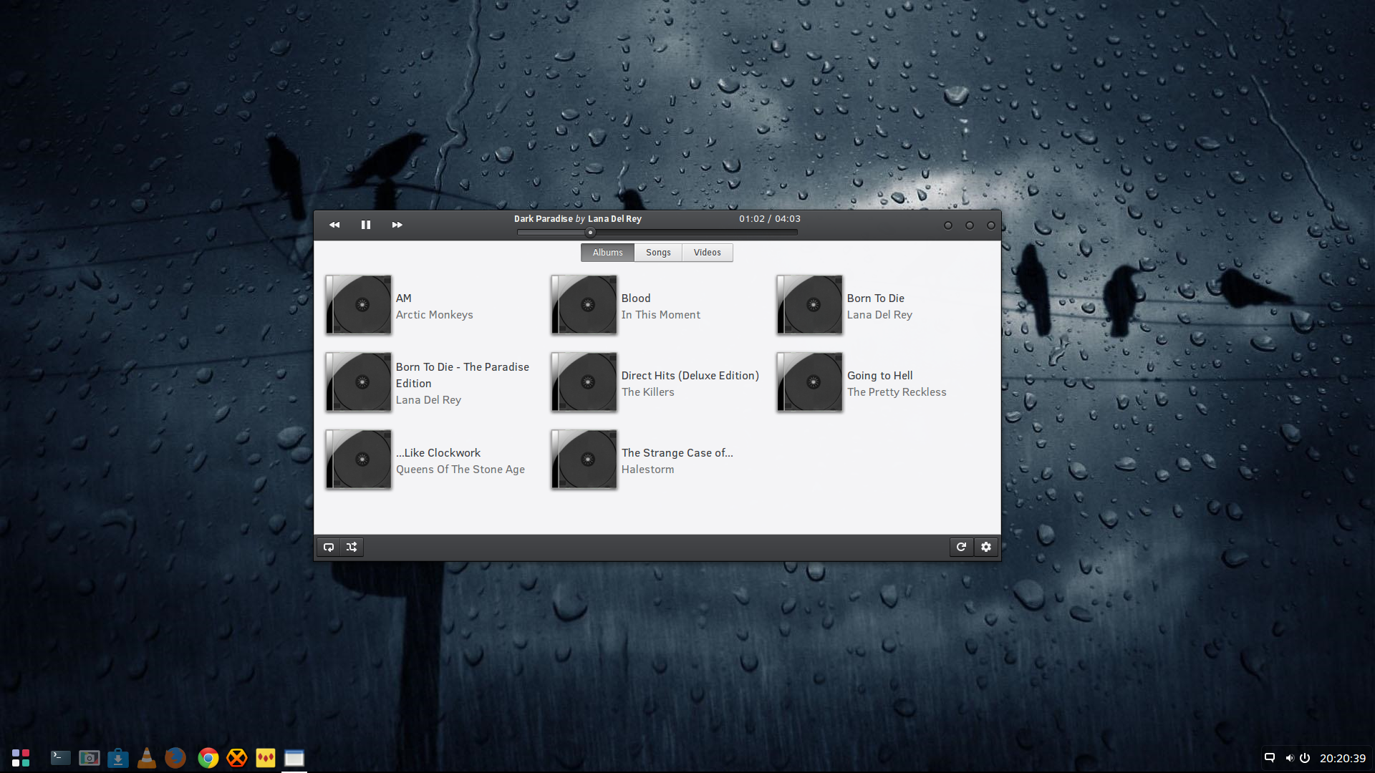Click the 'Direct Hits (Deluxe Edition)' title

[x=690, y=376]
